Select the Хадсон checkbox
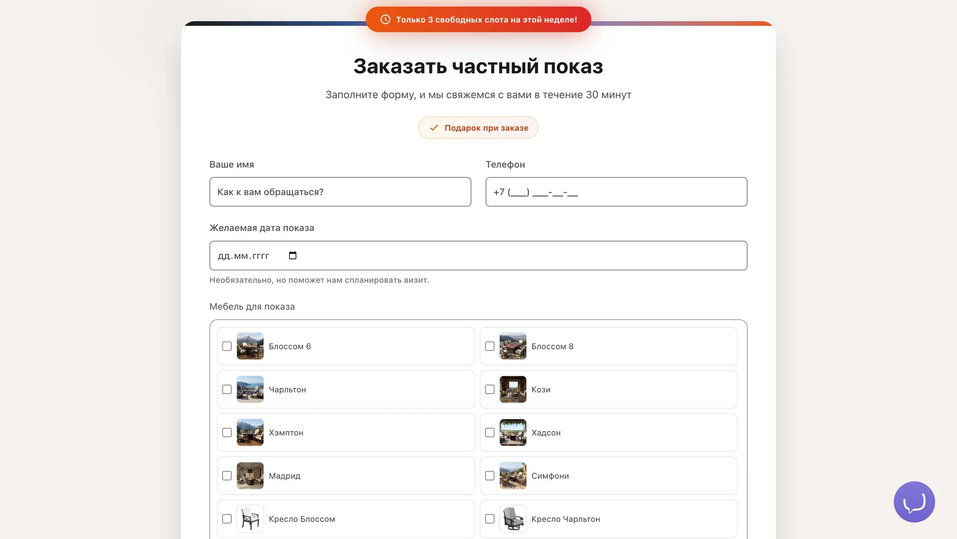 pyautogui.click(x=490, y=432)
